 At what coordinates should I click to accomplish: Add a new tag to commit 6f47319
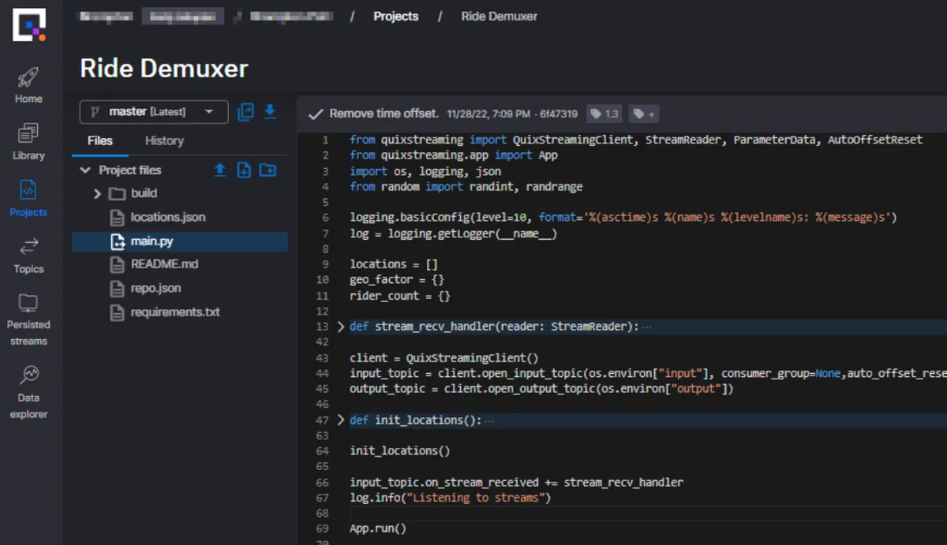(644, 114)
